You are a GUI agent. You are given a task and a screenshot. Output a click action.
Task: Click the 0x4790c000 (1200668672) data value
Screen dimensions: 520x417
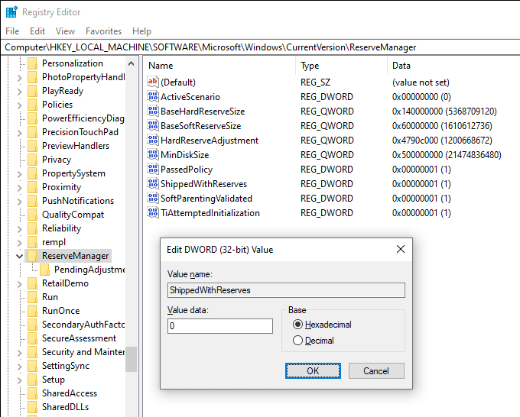pos(442,140)
